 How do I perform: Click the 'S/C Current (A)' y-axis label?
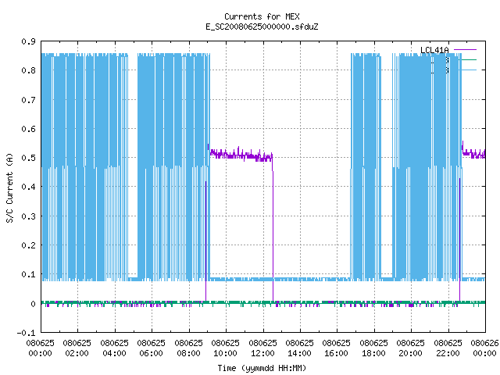click(9, 187)
